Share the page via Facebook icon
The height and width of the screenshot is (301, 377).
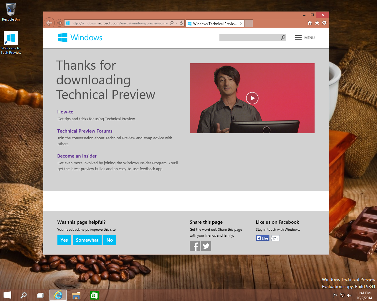coord(195,246)
